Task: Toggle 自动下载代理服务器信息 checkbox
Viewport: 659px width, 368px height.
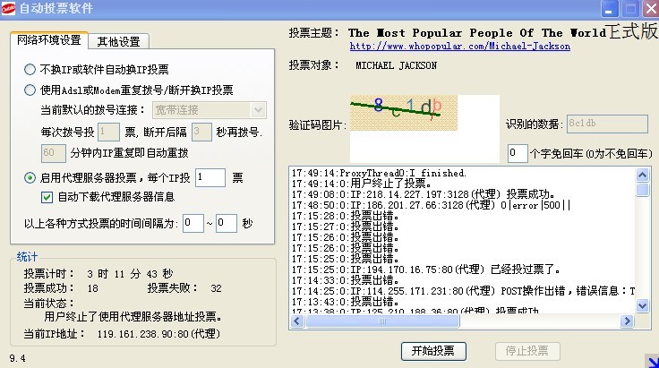Action: pyautogui.click(x=47, y=197)
